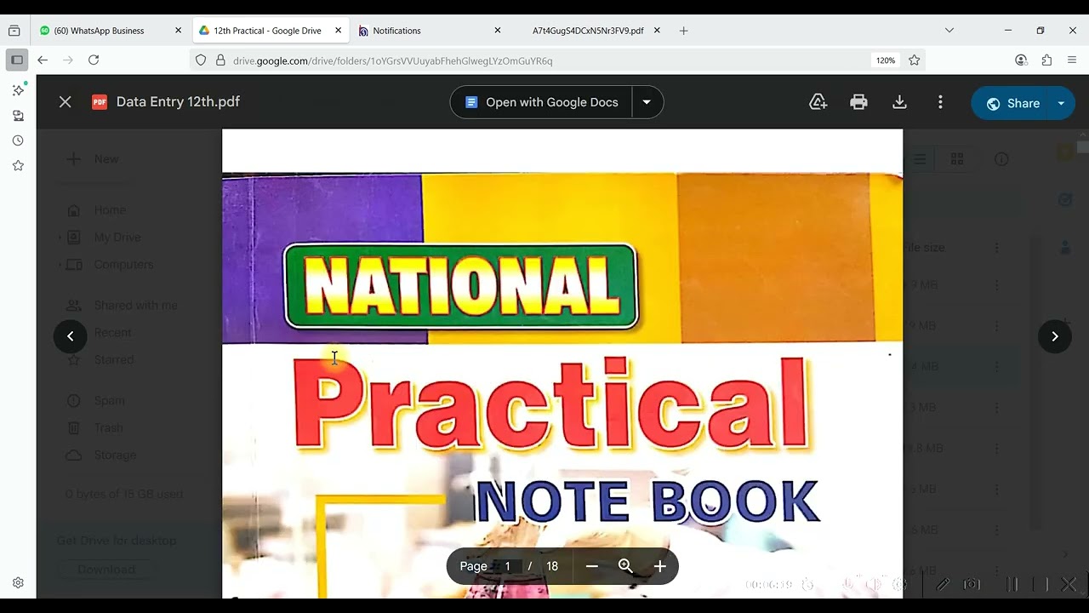Open synced tabs sidebar icon
Viewport: 1089px width, 613px height.
pyautogui.click(x=18, y=116)
